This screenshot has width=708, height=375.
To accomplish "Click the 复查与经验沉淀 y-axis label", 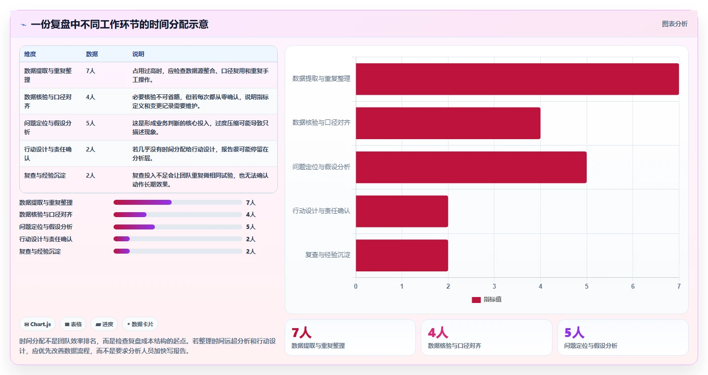I will (328, 255).
